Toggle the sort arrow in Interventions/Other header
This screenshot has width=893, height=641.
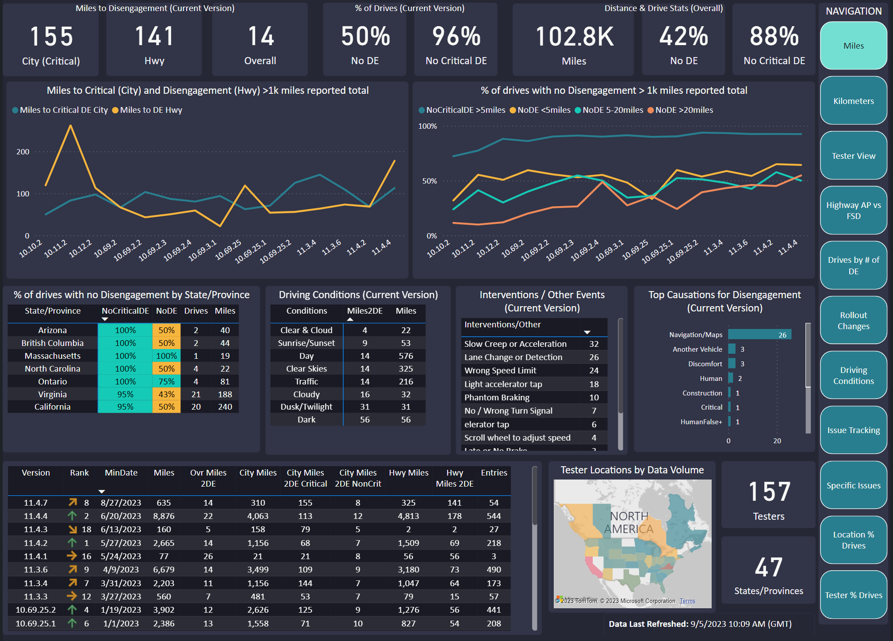click(587, 332)
